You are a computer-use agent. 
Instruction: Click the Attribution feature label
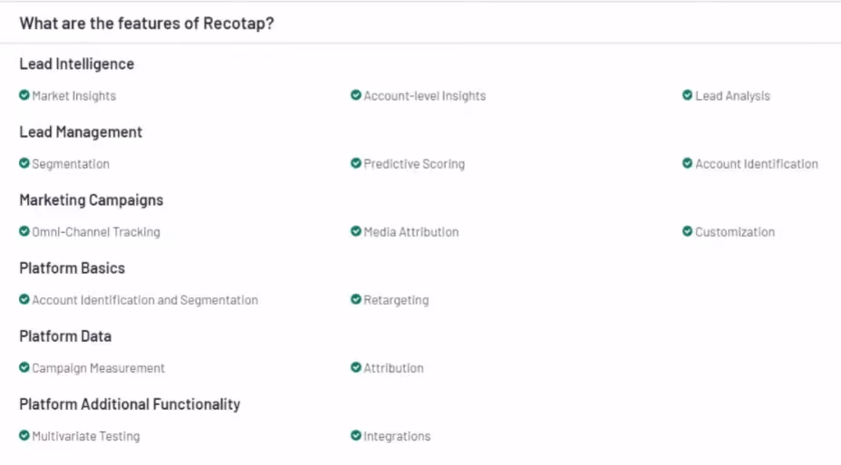pyautogui.click(x=393, y=368)
